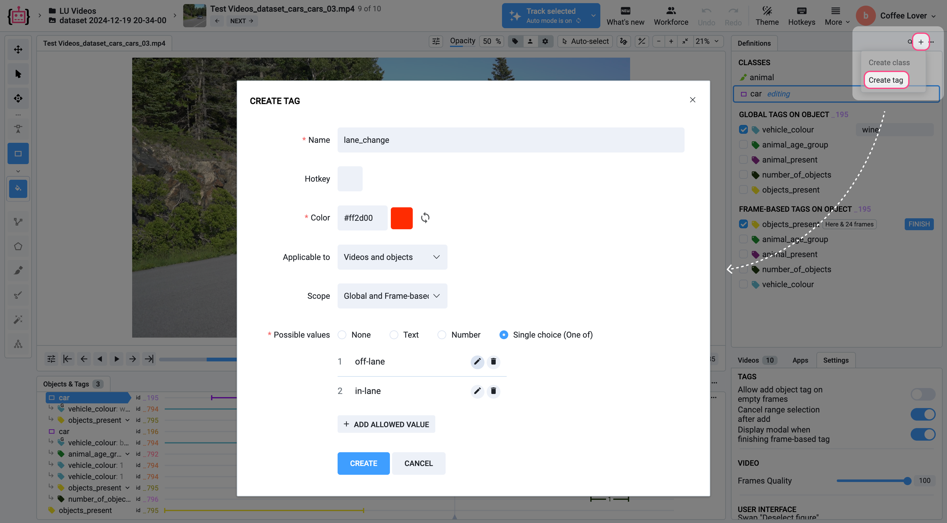
Task: Delete the in-lane allowed value
Action: [x=493, y=391]
